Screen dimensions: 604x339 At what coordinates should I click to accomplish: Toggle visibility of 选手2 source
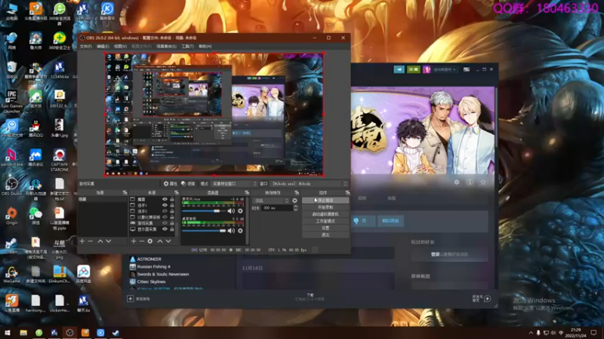point(165,211)
